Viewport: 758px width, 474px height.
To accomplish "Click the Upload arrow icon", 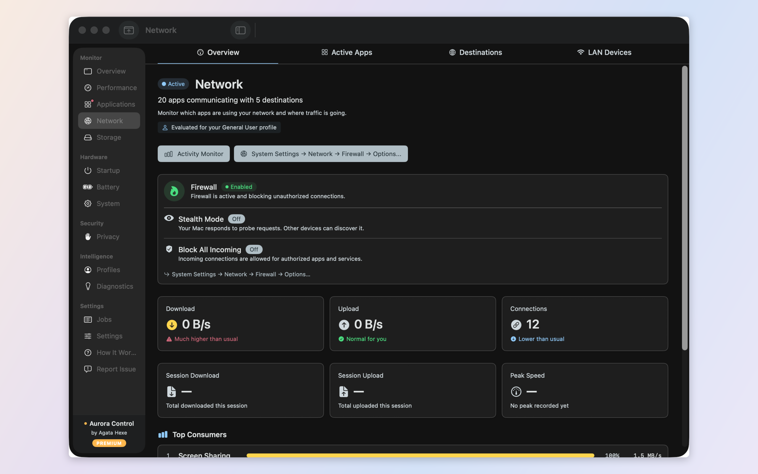I will [x=344, y=325].
